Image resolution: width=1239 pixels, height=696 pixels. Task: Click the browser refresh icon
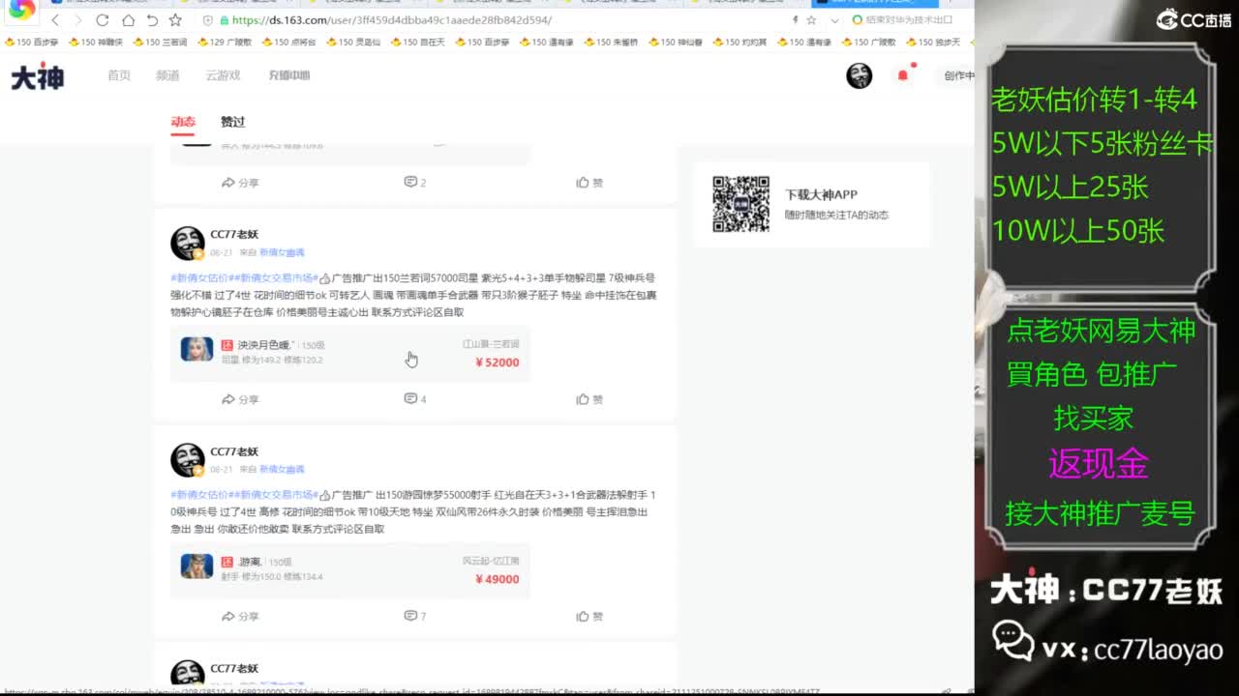[101, 18]
